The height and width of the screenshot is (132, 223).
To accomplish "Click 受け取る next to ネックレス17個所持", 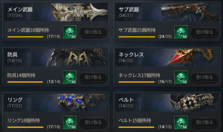I will click(x=204, y=78).
